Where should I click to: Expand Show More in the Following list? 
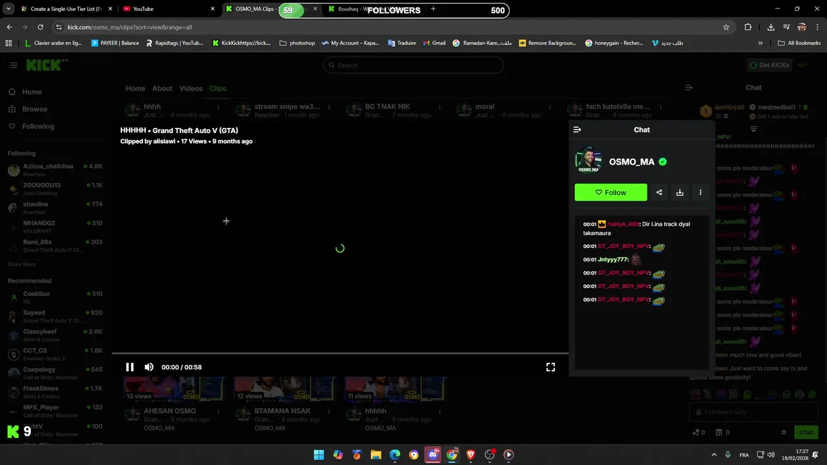click(22, 264)
